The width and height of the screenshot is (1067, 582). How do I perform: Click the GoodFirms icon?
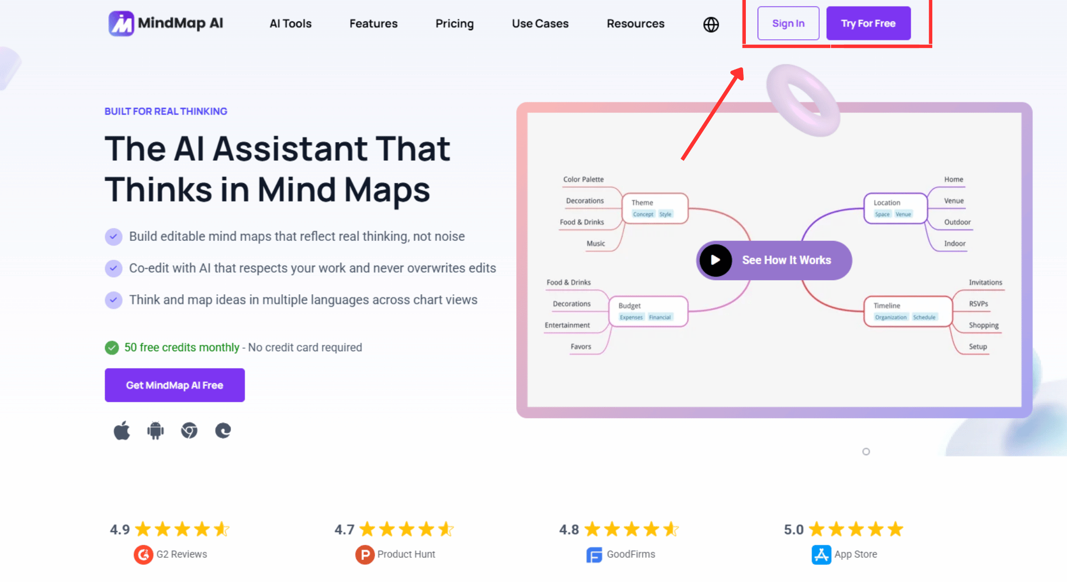click(x=593, y=554)
